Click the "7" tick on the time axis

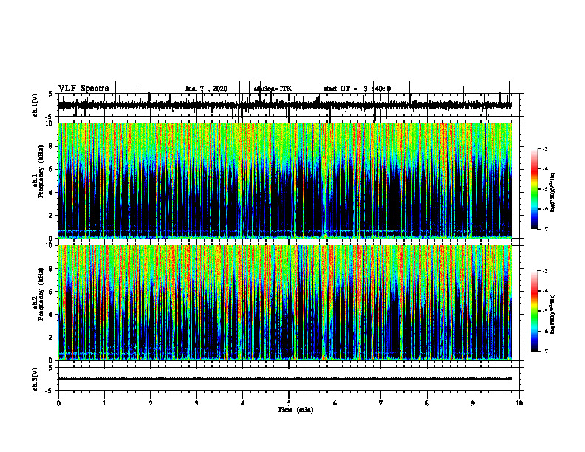381,403
